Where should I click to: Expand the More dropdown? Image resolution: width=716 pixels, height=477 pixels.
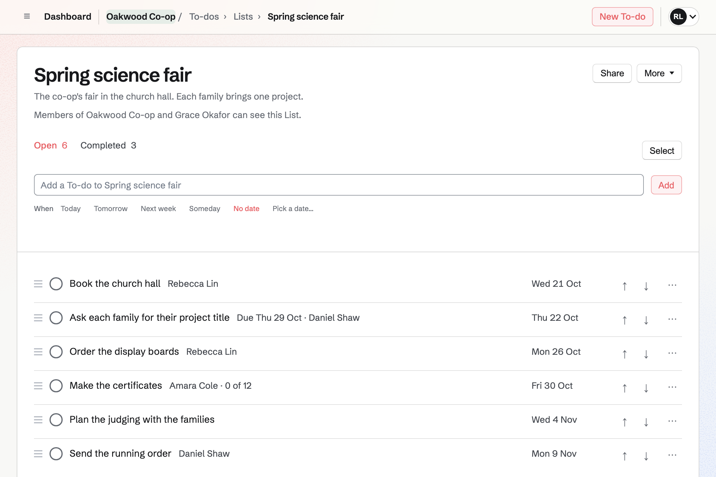tap(659, 73)
